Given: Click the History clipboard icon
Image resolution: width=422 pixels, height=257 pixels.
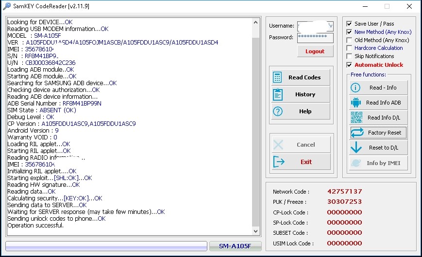Looking at the screenshot, I should pyautogui.click(x=277, y=94).
